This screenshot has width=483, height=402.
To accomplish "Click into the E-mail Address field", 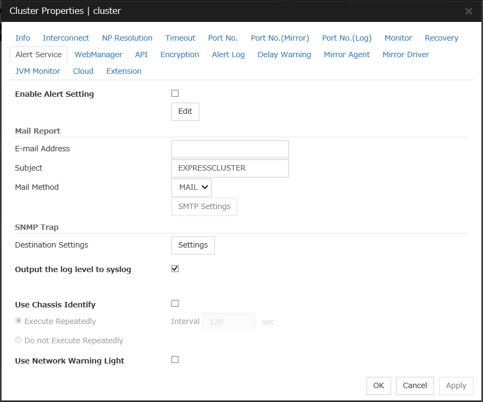I will (230, 149).
